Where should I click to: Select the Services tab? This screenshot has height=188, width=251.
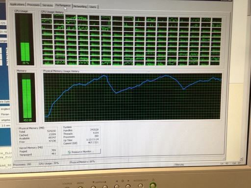click(x=48, y=5)
